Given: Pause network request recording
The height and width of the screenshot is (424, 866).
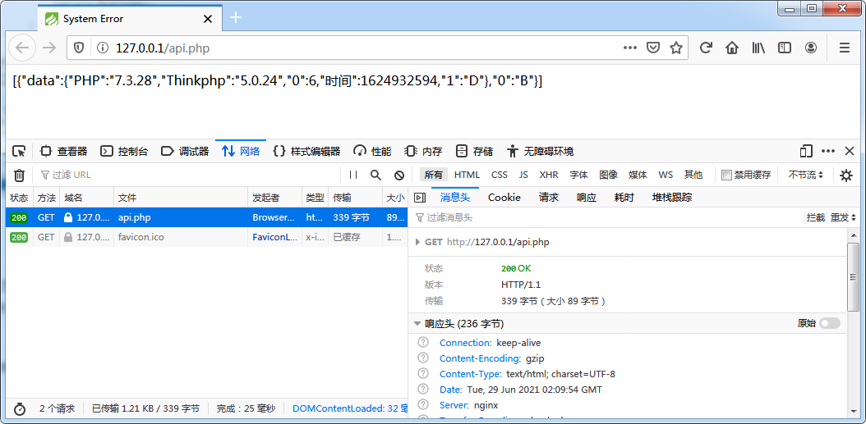Looking at the screenshot, I should [x=353, y=175].
